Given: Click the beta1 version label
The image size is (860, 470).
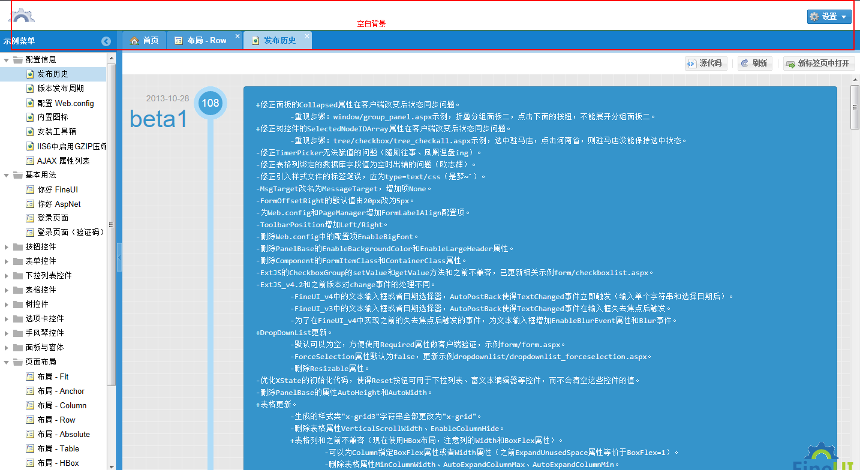Looking at the screenshot, I should click(x=159, y=119).
